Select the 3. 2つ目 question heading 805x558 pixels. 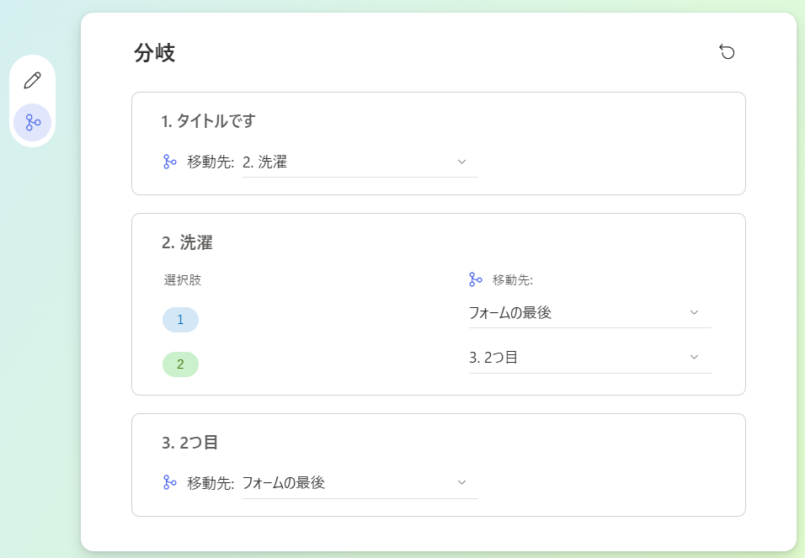point(190,443)
